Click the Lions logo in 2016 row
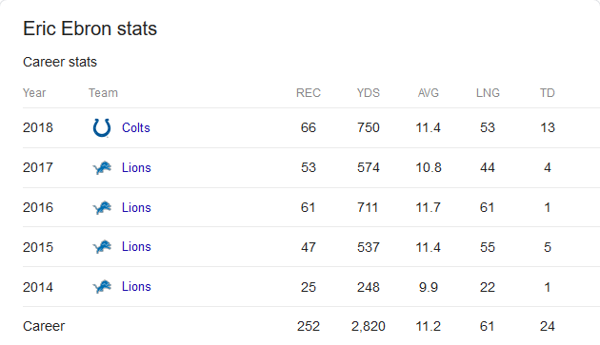Image resolution: width=600 pixels, height=345 pixels. (102, 207)
